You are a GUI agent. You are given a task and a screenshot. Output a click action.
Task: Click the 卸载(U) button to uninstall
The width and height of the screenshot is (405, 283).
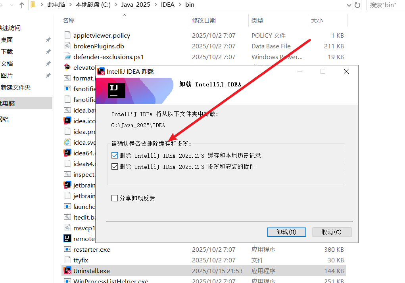[286, 232]
